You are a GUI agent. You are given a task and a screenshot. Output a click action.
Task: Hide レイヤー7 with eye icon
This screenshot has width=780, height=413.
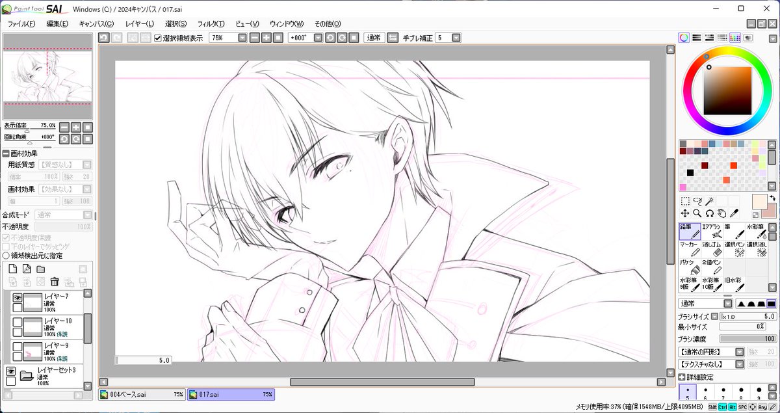pos(18,297)
